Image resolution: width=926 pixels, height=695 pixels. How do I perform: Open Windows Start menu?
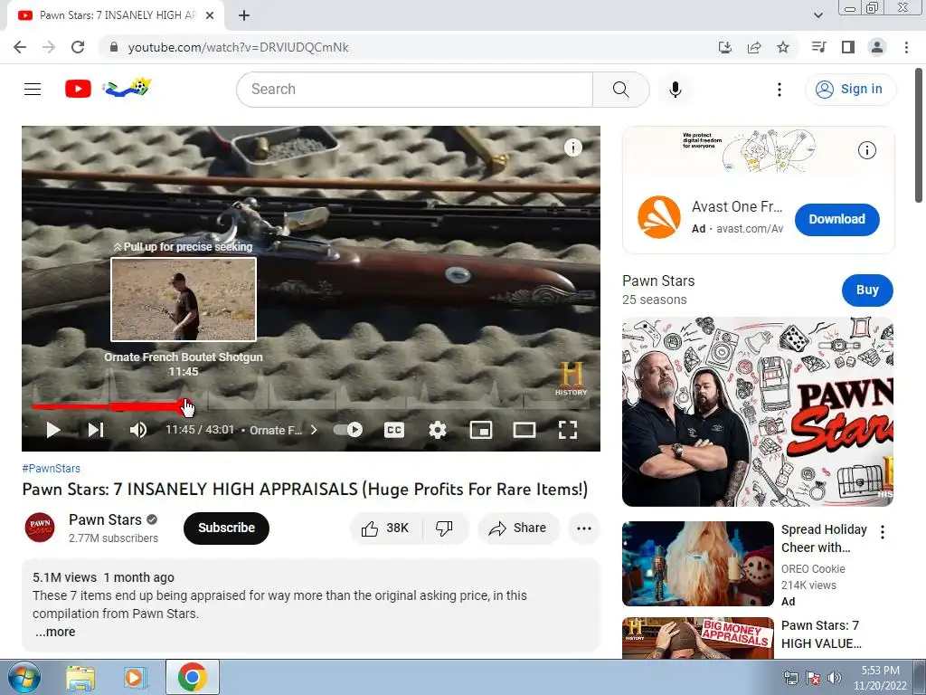(x=24, y=677)
